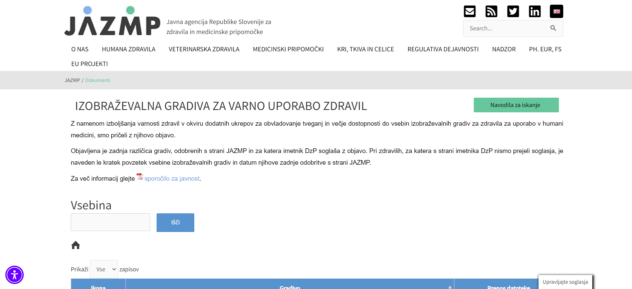Focus the Vsebina search text field
Screen dimensions: 632x289
click(x=111, y=222)
